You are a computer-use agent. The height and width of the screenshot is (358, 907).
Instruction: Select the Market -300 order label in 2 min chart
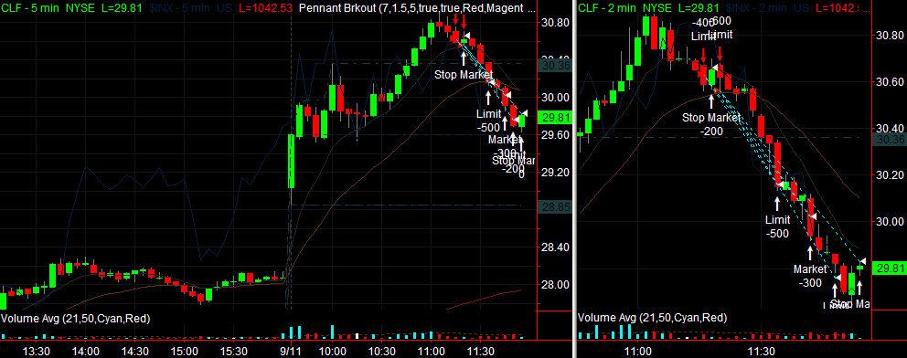[810, 276]
